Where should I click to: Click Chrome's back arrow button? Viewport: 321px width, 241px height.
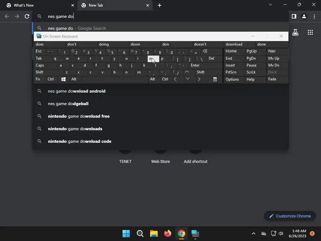7,16
